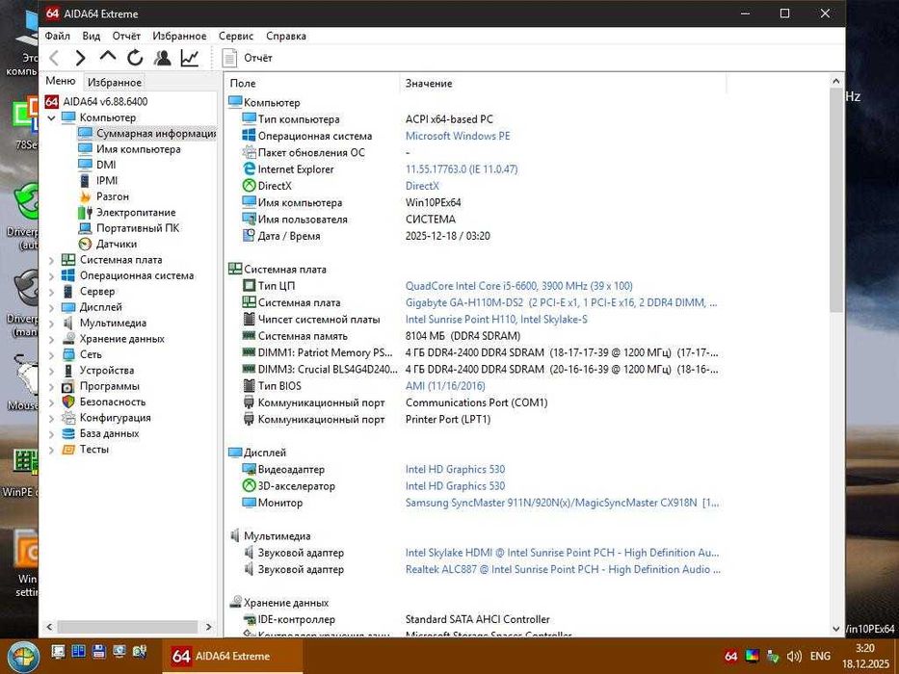
Task: Go back with the left arrow toolbar icon
Action: 55,58
